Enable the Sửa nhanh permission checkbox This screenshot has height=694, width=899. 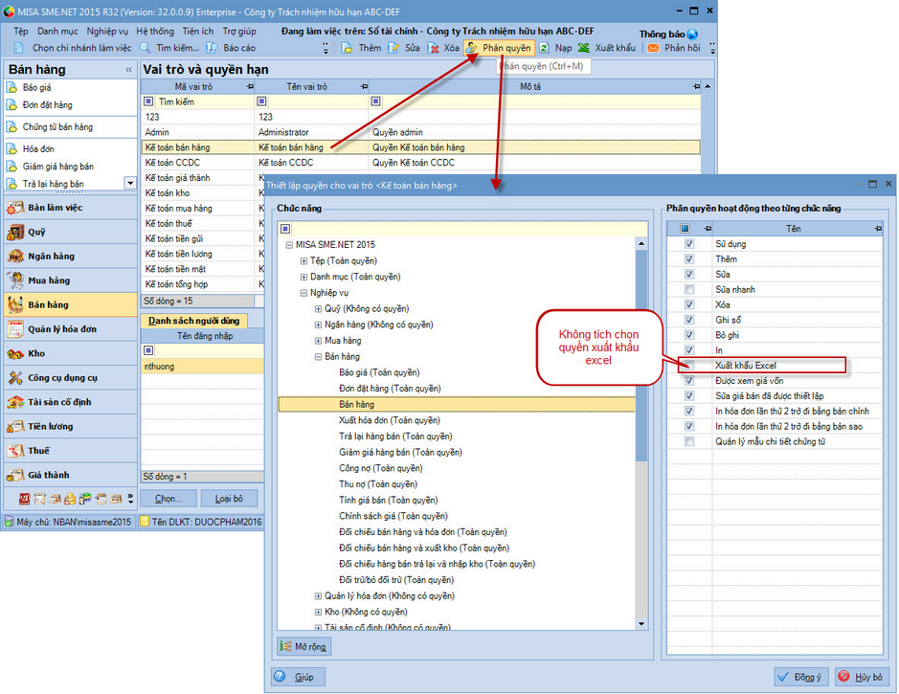click(689, 289)
